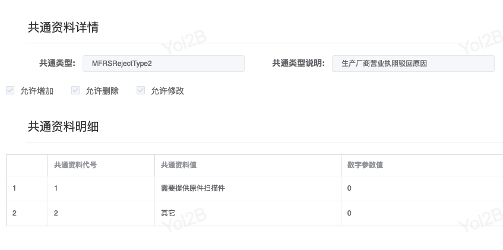Toggle the 允许增加 checkbox
503x250 pixels.
click(x=10, y=91)
